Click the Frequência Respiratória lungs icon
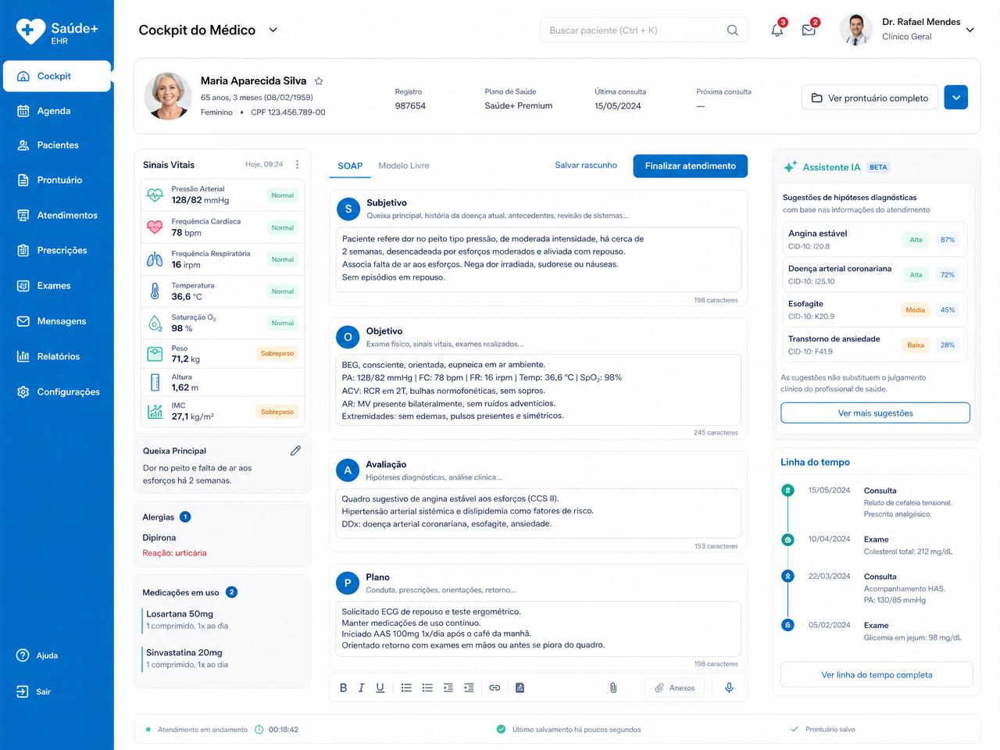This screenshot has width=1000, height=750. click(x=155, y=259)
